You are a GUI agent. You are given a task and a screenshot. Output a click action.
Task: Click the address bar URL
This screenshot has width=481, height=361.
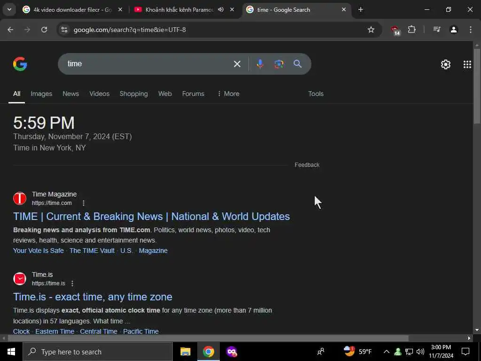(130, 30)
